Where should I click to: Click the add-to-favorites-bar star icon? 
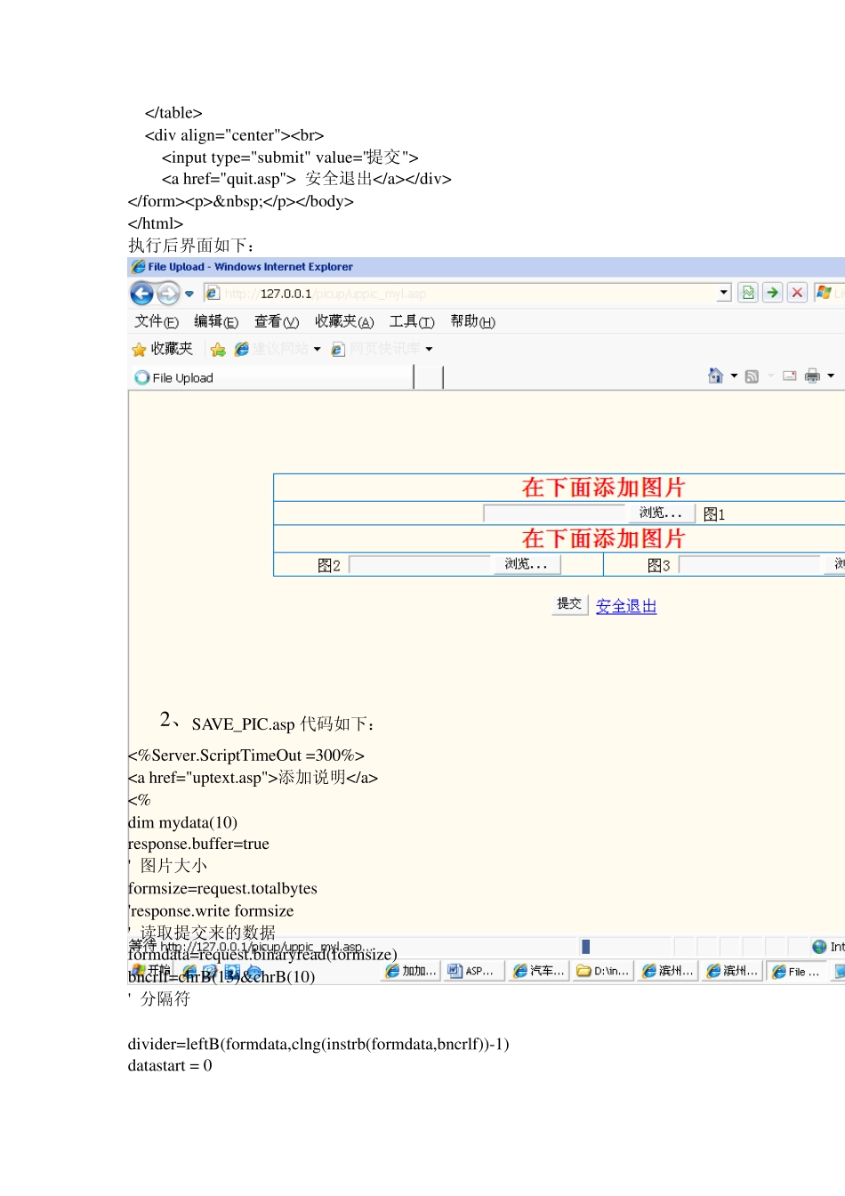click(x=218, y=349)
